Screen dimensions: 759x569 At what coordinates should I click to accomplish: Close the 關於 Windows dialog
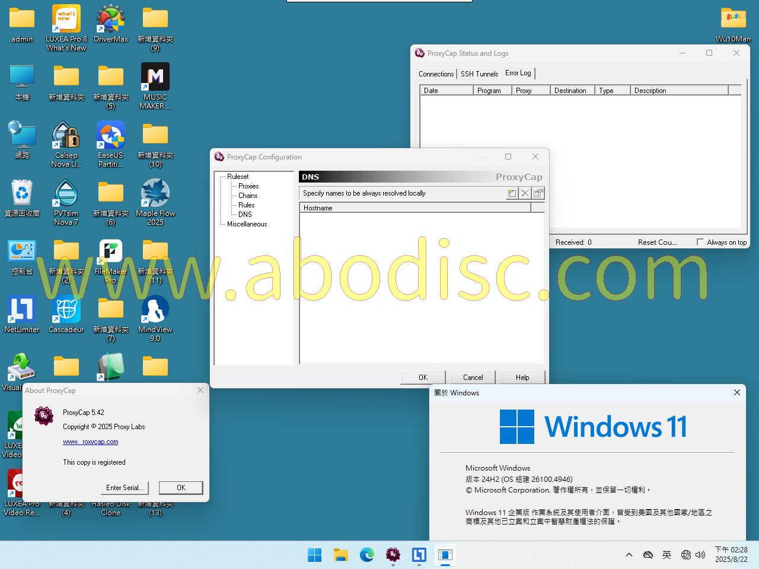pyautogui.click(x=737, y=392)
